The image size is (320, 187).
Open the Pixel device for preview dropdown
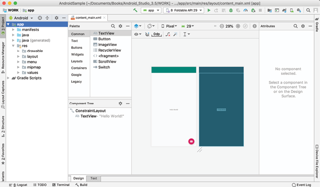click(x=169, y=26)
